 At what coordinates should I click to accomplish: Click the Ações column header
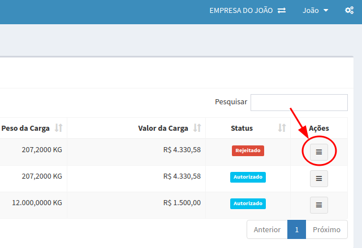pyautogui.click(x=319, y=128)
